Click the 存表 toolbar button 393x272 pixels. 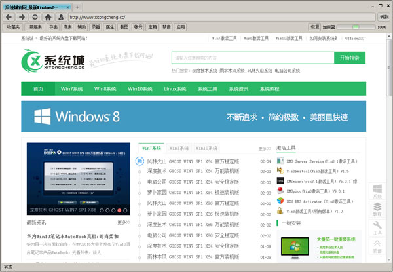click(x=54, y=27)
